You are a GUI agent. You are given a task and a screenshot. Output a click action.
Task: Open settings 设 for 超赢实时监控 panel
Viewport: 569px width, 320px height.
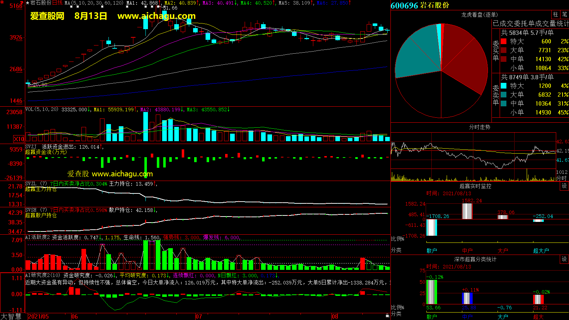pyautogui.click(x=564, y=186)
